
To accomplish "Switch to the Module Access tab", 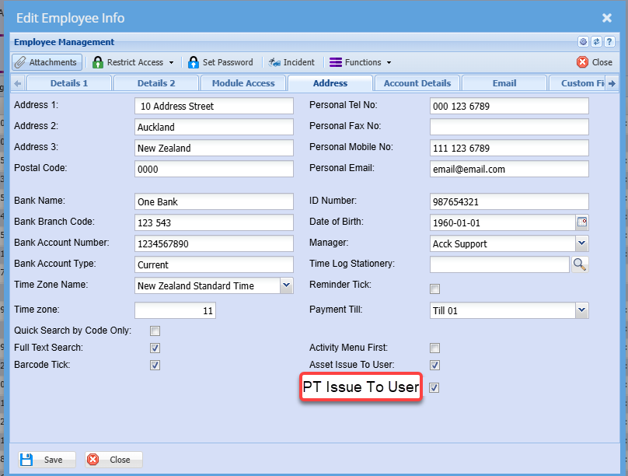I will click(243, 83).
